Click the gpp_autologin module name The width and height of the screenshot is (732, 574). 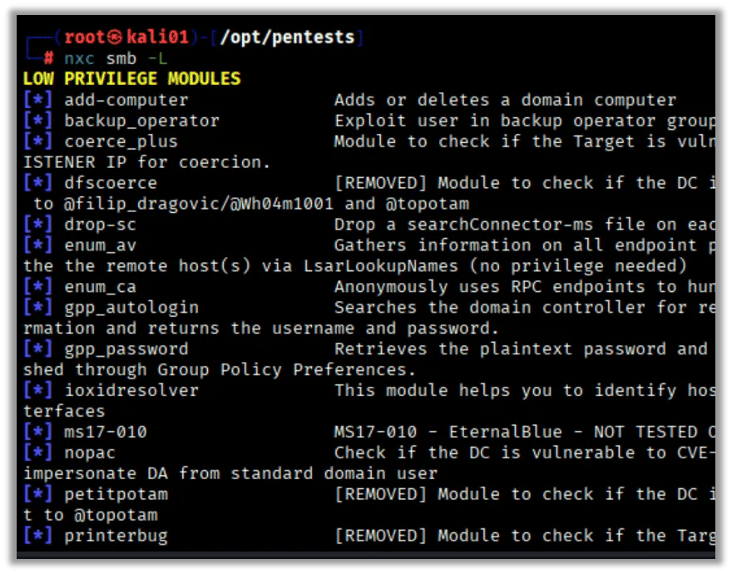(x=131, y=308)
